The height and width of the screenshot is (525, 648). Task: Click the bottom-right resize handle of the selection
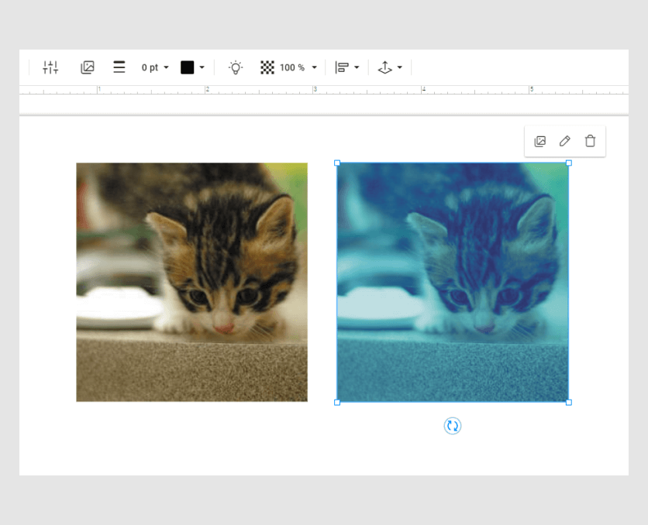pyautogui.click(x=570, y=402)
